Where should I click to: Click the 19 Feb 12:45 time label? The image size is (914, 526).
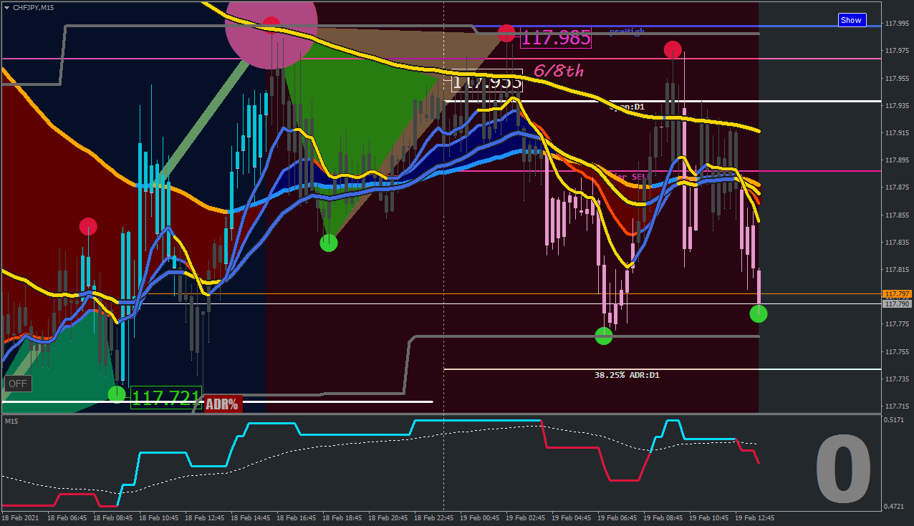point(755,517)
